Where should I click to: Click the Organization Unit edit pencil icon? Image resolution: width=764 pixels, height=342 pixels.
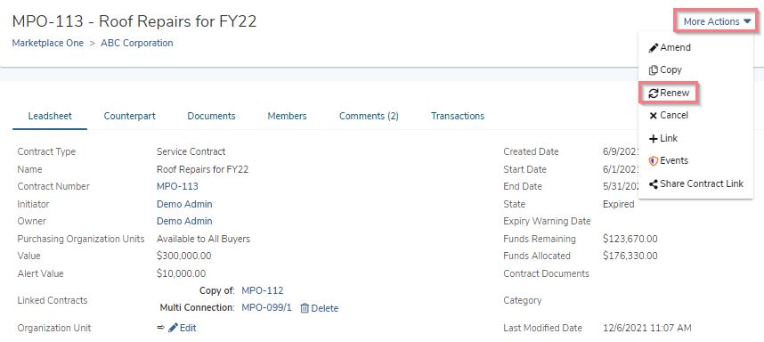(x=173, y=328)
